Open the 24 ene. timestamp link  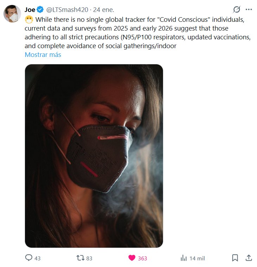(104, 10)
